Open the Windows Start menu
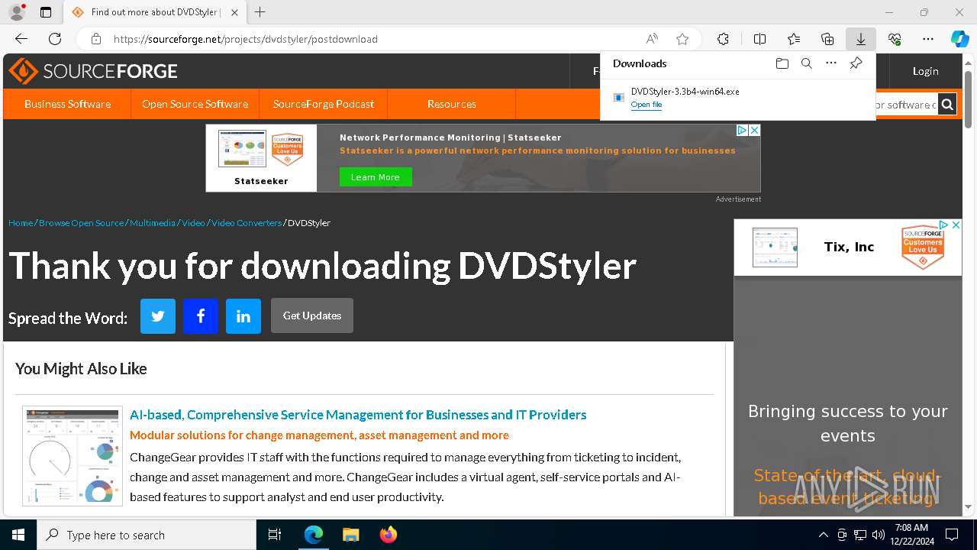The height and width of the screenshot is (550, 977). (18, 535)
